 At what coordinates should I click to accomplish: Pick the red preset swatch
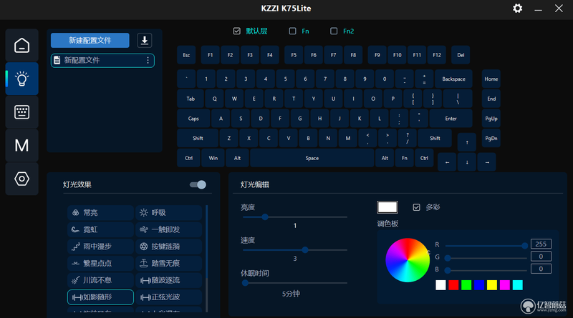pos(453,285)
